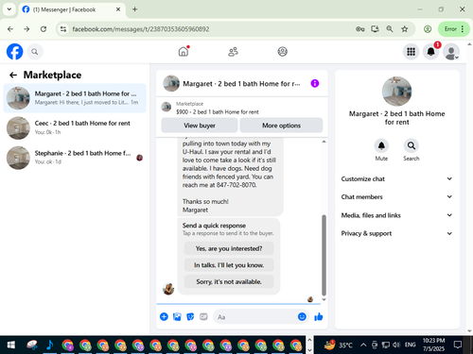
Task: Open the music note app in taskbar
Action: coord(49,345)
